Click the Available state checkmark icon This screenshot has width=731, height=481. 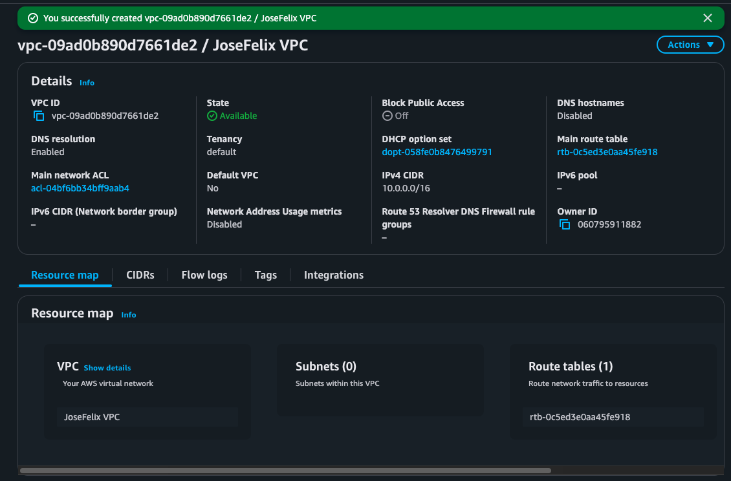[212, 116]
